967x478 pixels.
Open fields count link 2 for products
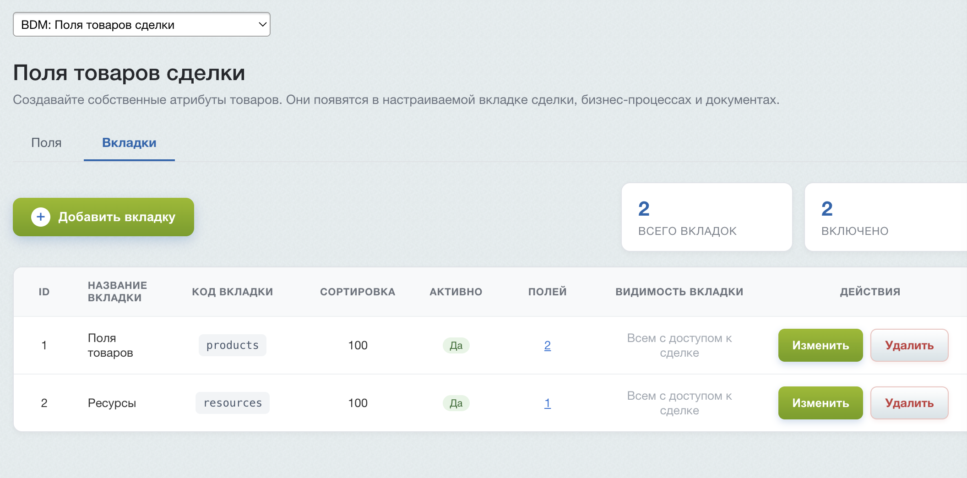pos(547,345)
